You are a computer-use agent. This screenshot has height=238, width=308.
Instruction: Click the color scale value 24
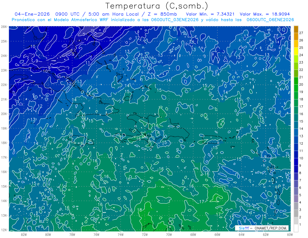(x=301, y=55)
